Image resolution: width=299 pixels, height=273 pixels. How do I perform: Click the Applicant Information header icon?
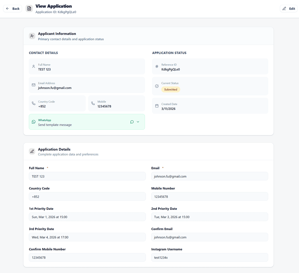tap(32, 36)
